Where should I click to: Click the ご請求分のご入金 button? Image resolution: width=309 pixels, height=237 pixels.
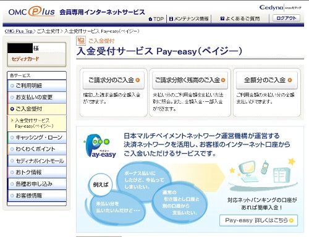[x=114, y=80]
